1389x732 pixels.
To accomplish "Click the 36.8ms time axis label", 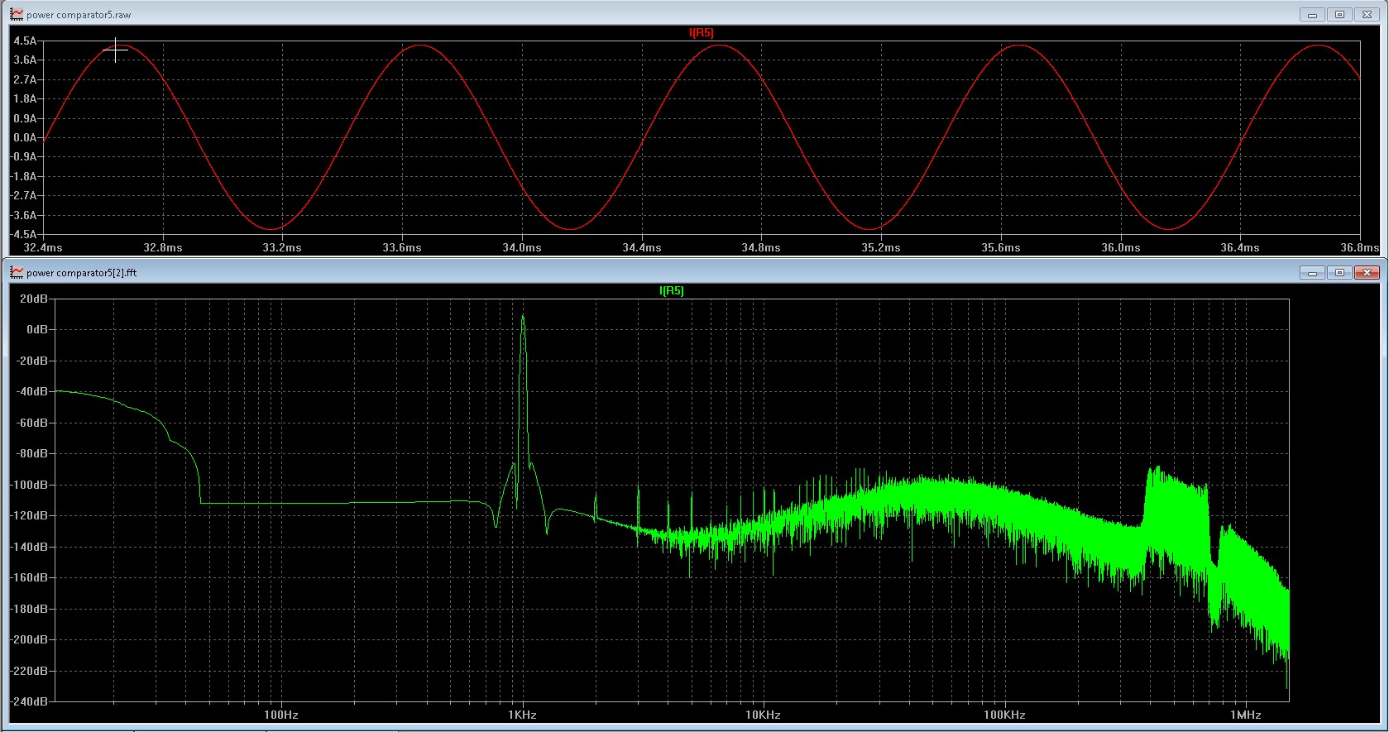I will 1360,247.
